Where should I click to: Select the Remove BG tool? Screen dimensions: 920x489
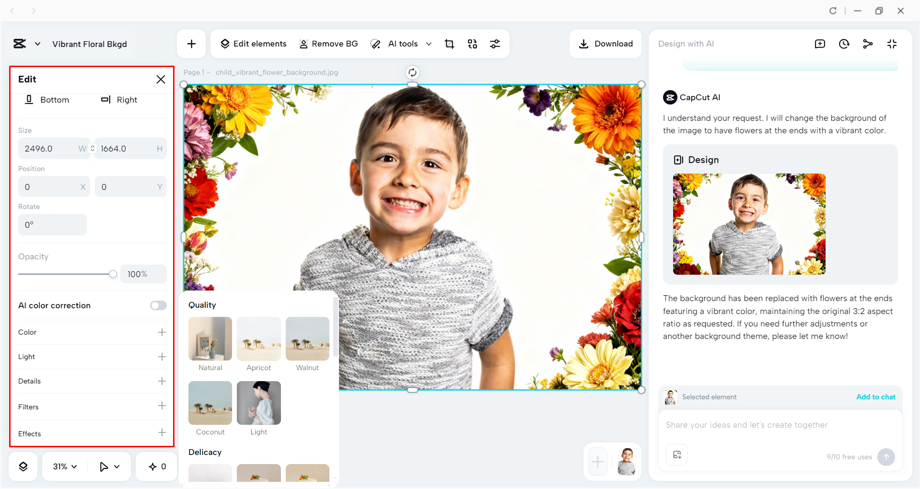pyautogui.click(x=328, y=44)
